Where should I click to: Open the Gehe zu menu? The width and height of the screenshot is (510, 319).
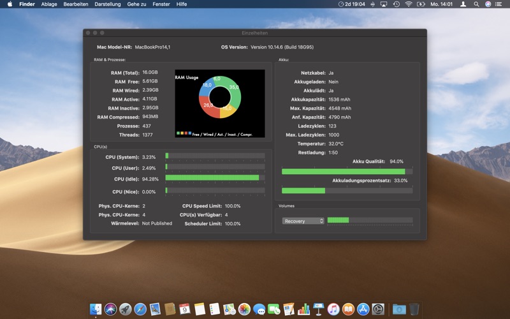point(136,4)
